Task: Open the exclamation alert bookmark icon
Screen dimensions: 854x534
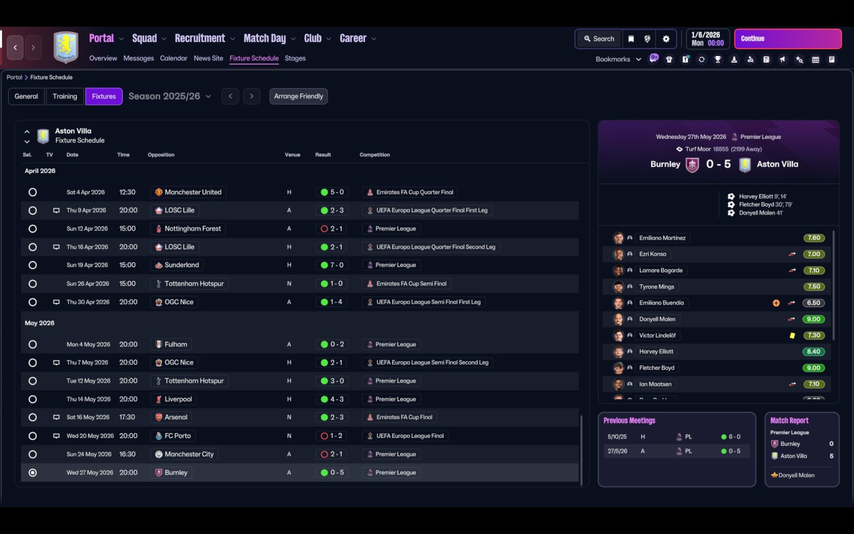Action: point(685,59)
